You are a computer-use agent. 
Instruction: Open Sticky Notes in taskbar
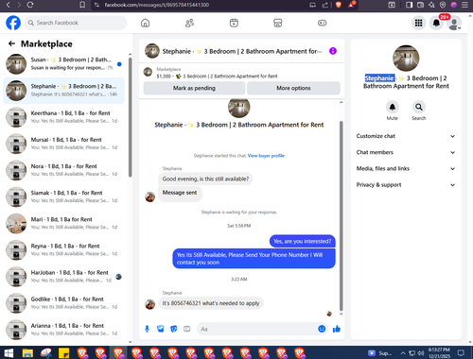[x=64, y=353]
